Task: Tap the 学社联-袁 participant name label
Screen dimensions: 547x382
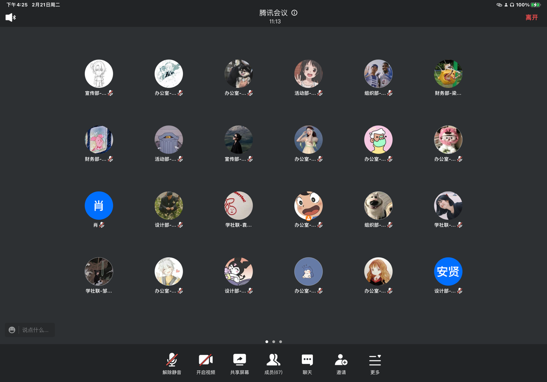Action: [238, 225]
